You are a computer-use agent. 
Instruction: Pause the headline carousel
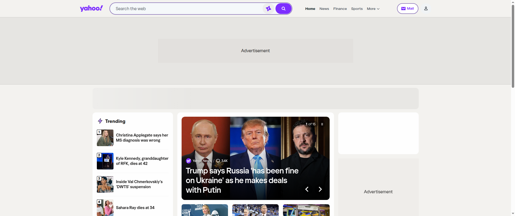[x=322, y=124]
